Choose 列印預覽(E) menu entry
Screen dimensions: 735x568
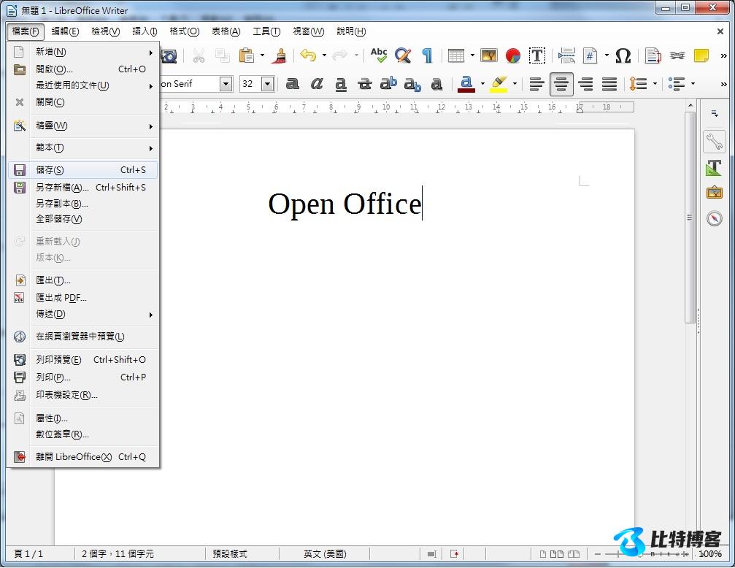pos(83,360)
